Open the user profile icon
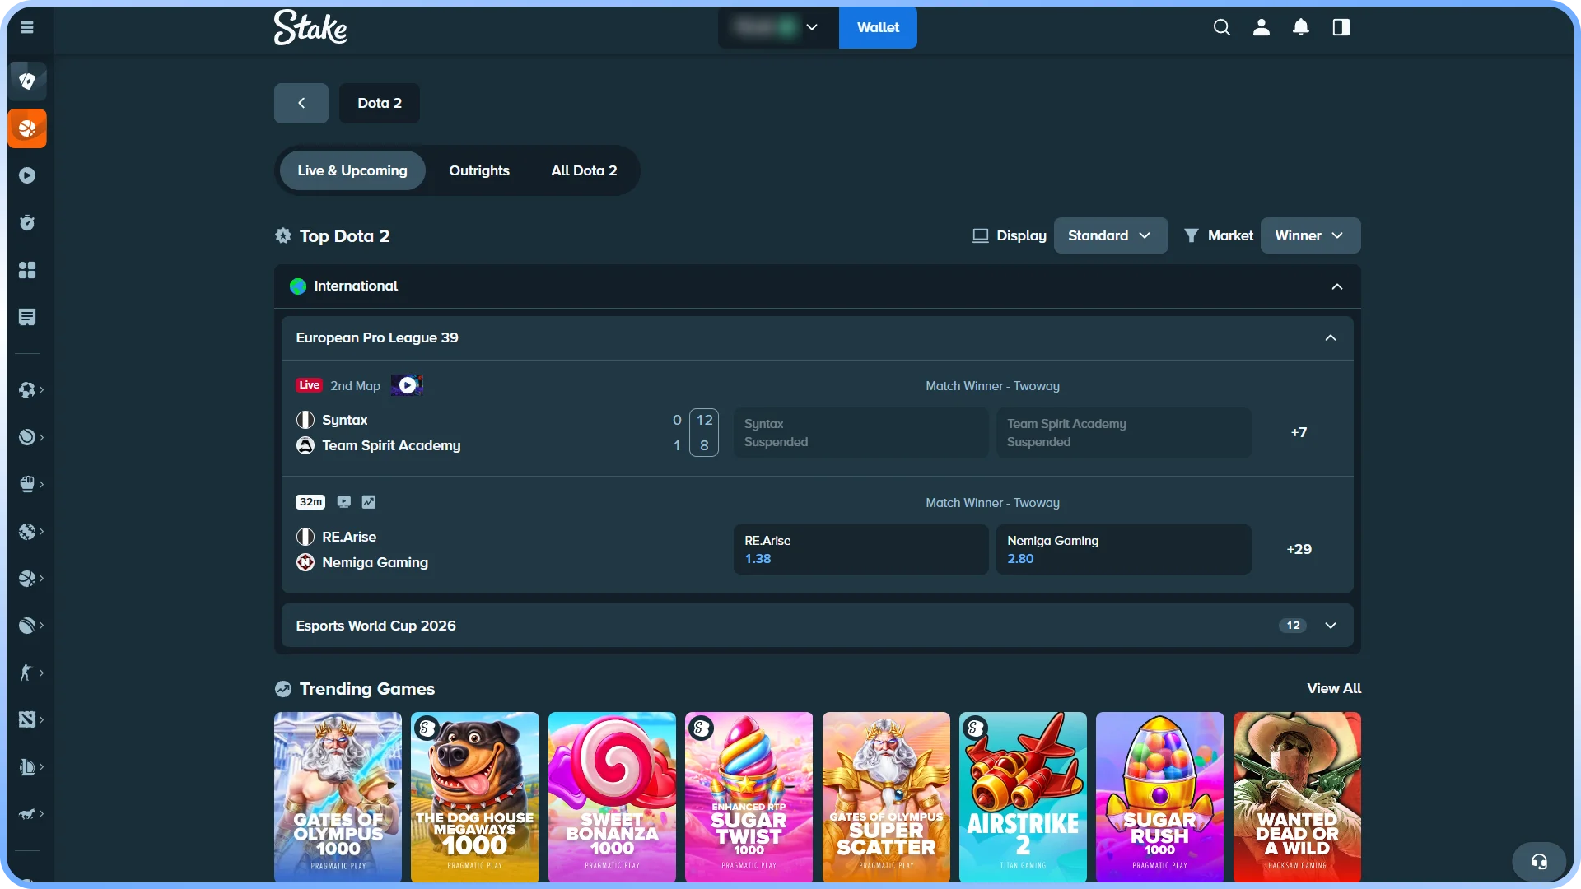This screenshot has height=889, width=1581. (1262, 27)
